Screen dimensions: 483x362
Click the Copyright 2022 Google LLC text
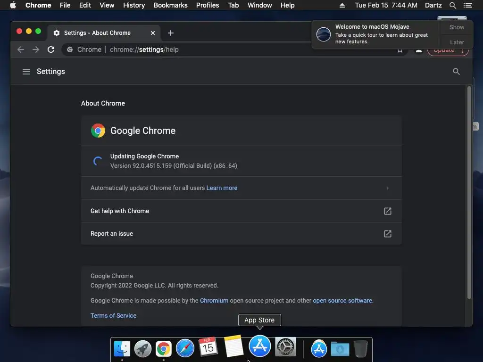(x=154, y=285)
